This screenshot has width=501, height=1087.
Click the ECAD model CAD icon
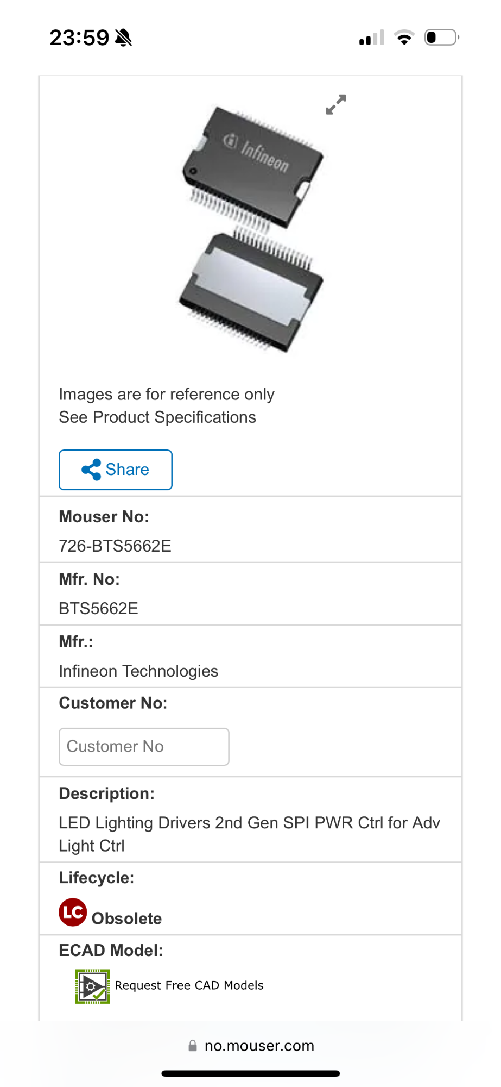pyautogui.click(x=92, y=986)
